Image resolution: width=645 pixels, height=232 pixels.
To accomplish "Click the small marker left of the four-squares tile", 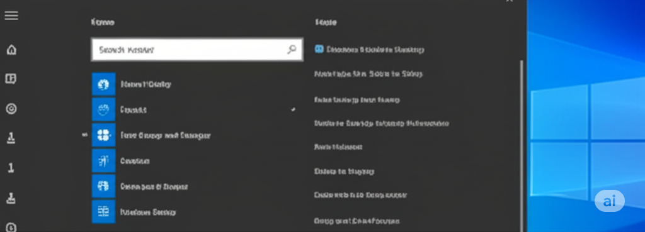I will (x=85, y=135).
